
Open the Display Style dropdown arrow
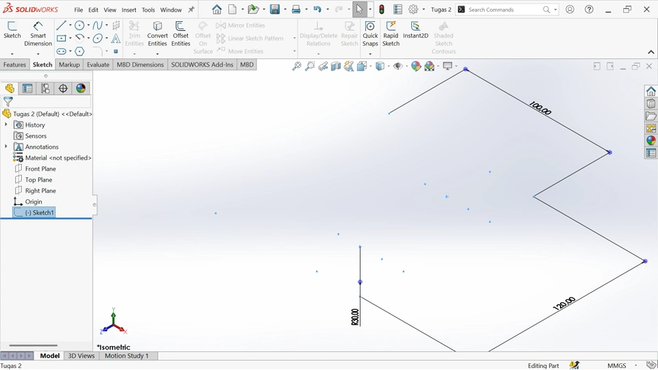click(389, 66)
